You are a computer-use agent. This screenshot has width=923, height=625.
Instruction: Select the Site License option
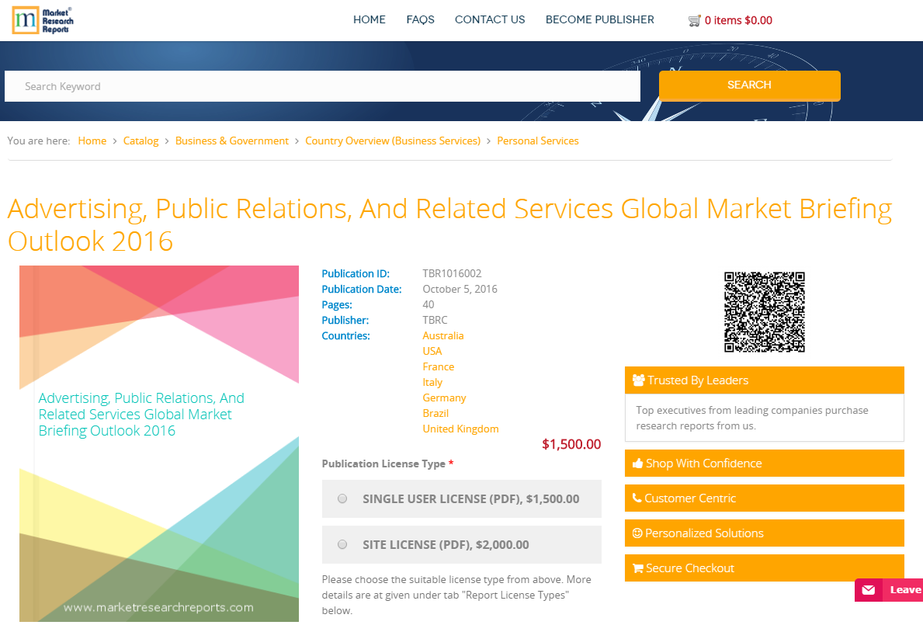click(x=342, y=544)
